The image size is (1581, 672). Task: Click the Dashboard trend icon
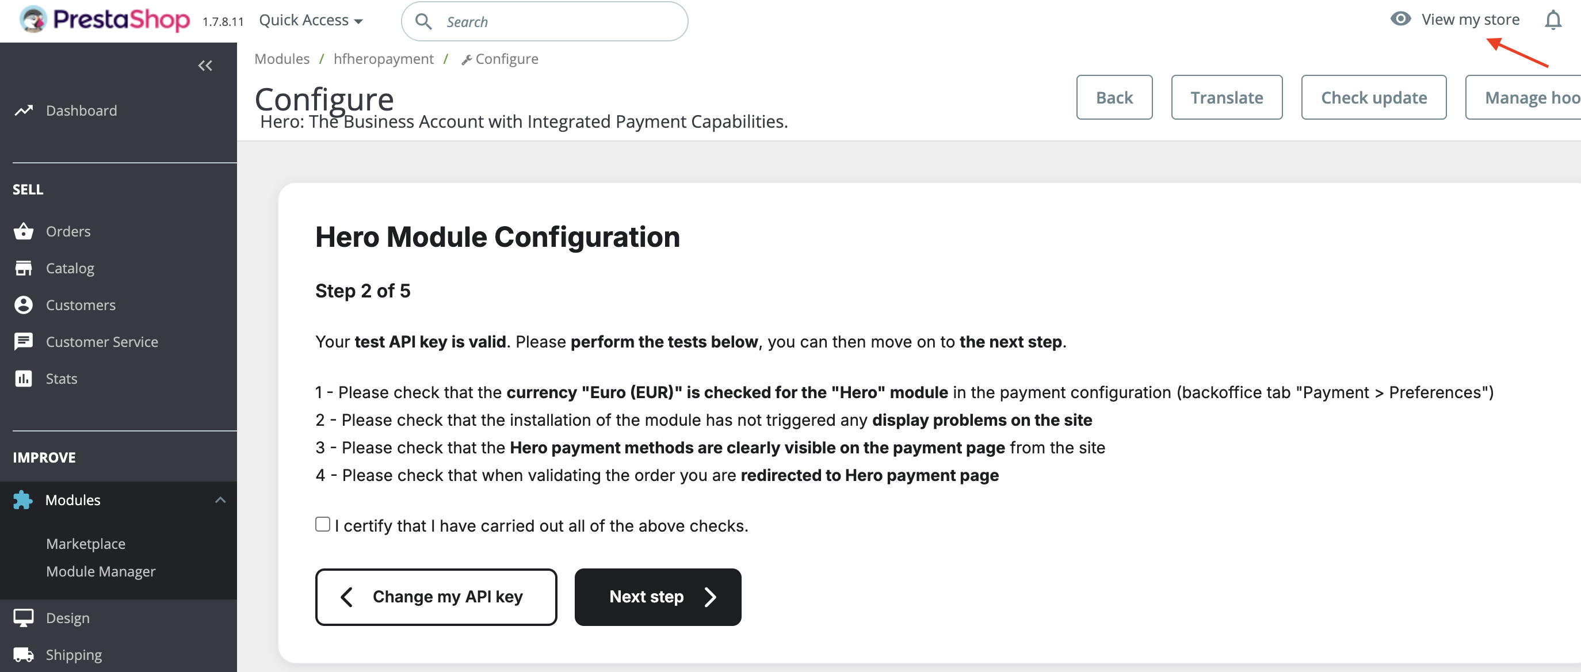pyautogui.click(x=24, y=110)
